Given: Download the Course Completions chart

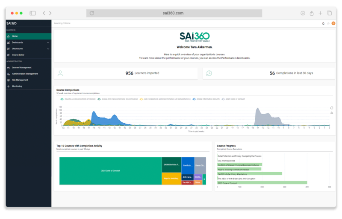Looking at the screenshot, I should tap(331, 113).
